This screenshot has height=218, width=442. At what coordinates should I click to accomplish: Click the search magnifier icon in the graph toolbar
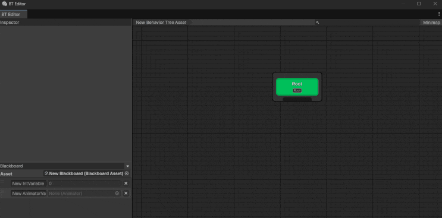tap(318, 23)
